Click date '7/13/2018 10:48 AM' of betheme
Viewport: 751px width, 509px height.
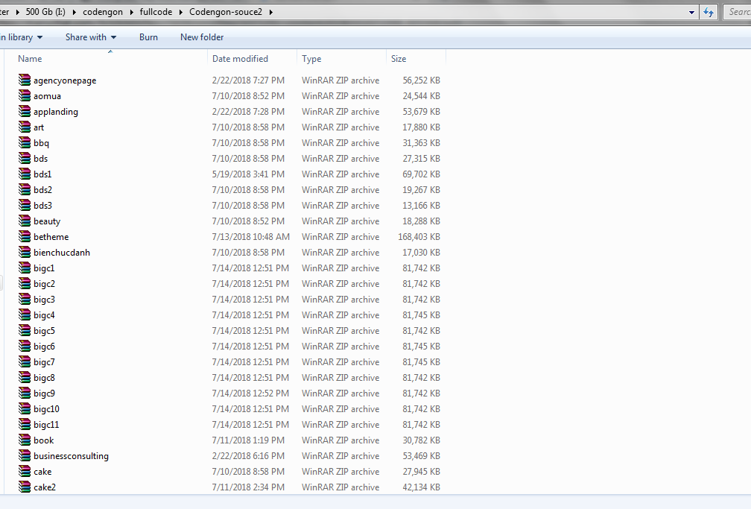click(x=250, y=237)
